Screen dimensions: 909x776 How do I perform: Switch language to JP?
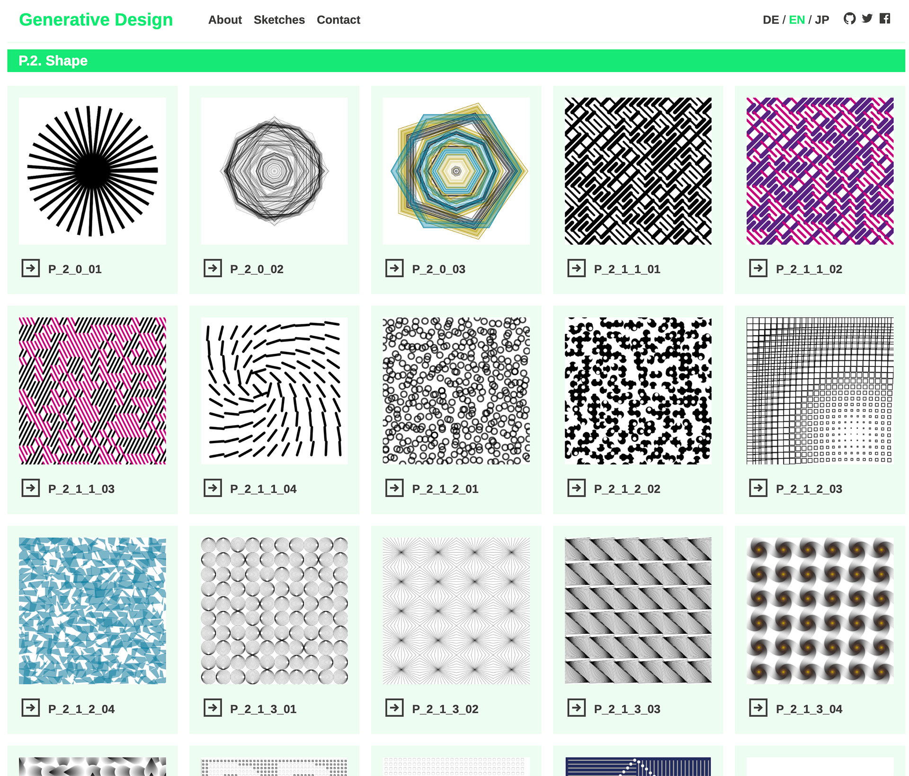(x=822, y=20)
